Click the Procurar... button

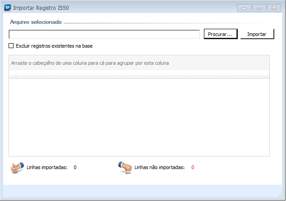click(x=221, y=34)
